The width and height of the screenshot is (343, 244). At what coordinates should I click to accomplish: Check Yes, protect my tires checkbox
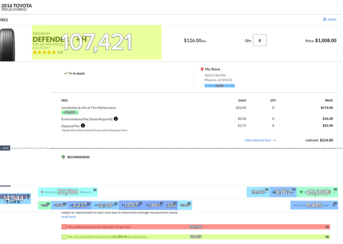pyautogui.click(x=64, y=227)
